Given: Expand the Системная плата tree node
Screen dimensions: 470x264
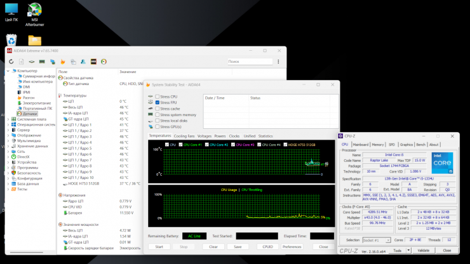Looking at the screenshot, I should pos(8,119).
